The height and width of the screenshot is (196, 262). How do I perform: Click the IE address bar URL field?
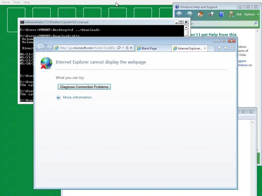pyautogui.click(x=88, y=48)
